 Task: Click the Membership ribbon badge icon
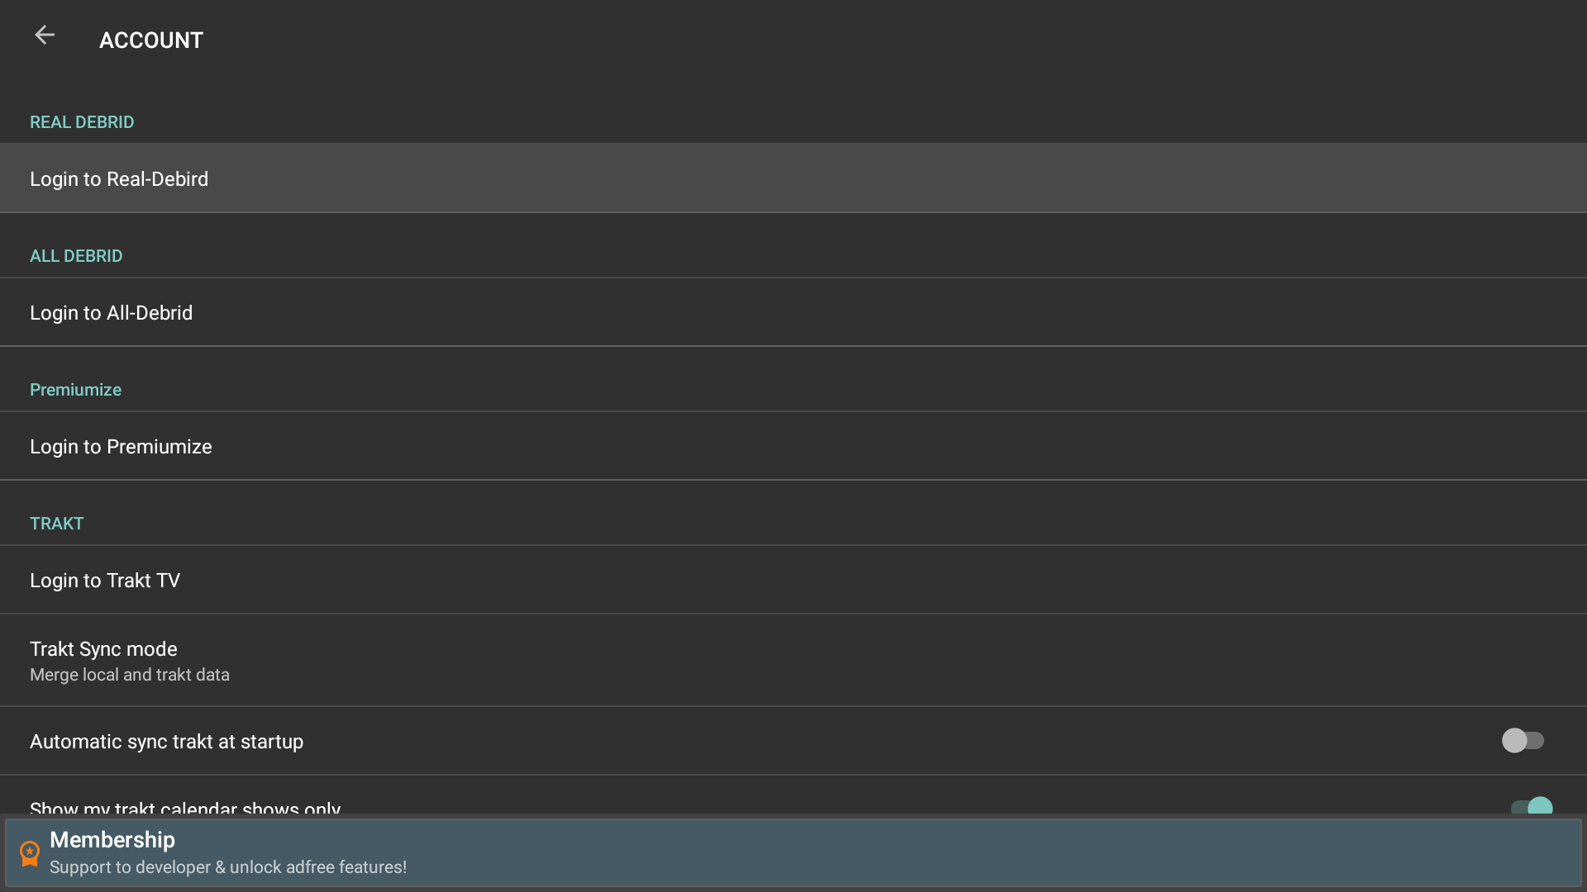tap(30, 853)
